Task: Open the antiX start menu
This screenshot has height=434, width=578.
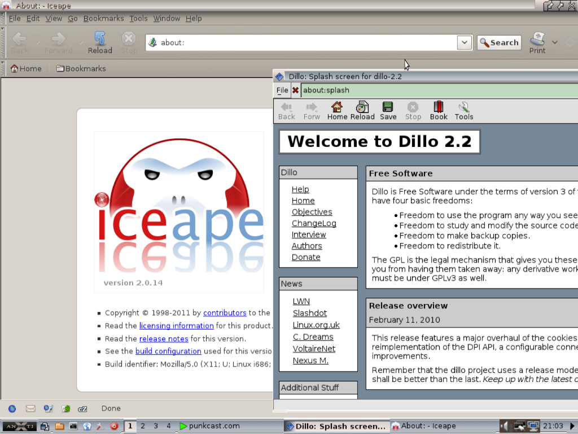Action: pos(19,426)
